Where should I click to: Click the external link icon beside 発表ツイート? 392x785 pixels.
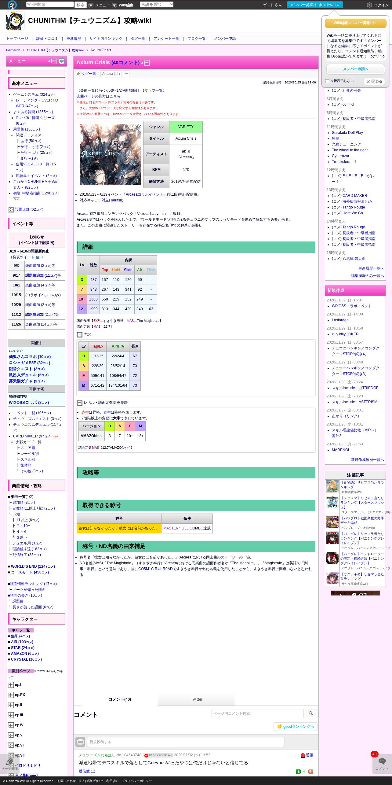(x=38, y=257)
